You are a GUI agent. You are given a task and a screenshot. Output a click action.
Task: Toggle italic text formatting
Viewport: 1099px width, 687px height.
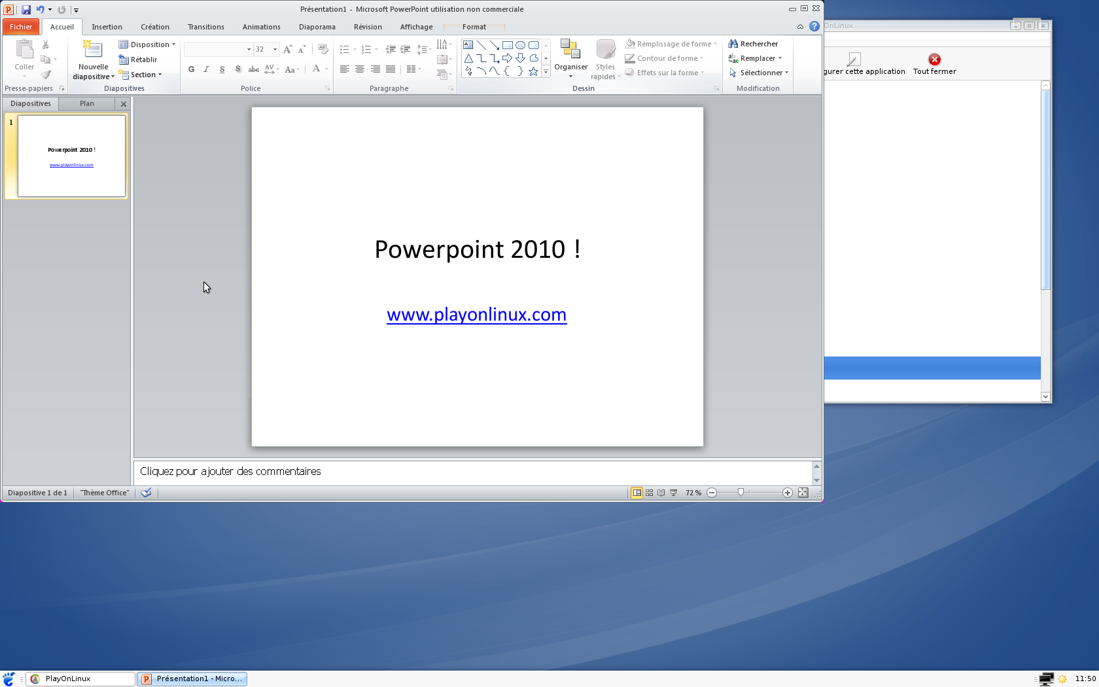click(207, 69)
